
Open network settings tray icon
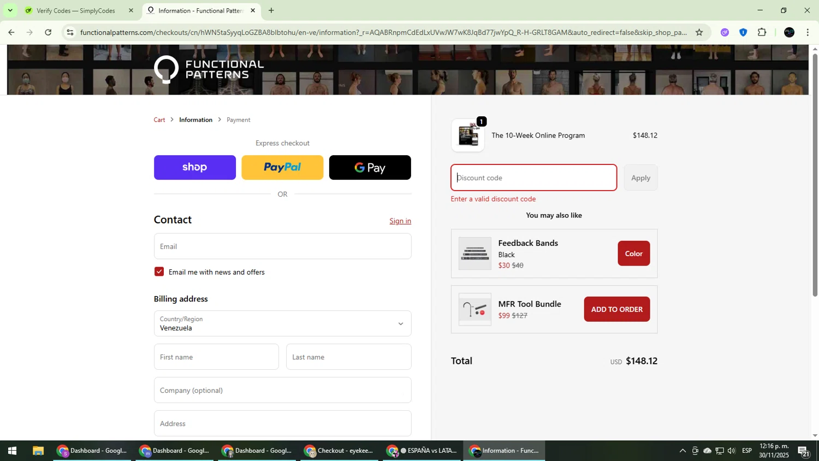coord(720,451)
